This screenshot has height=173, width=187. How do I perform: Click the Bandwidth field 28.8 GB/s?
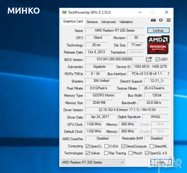153,103
